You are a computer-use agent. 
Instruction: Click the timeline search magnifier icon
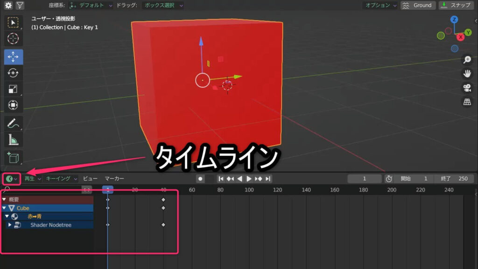[7, 190]
